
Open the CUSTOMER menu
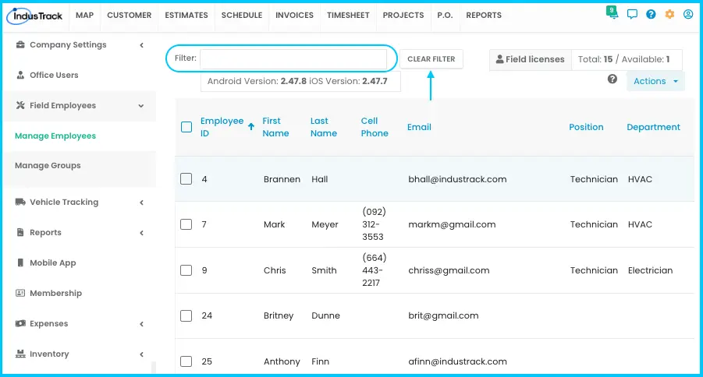pos(129,16)
